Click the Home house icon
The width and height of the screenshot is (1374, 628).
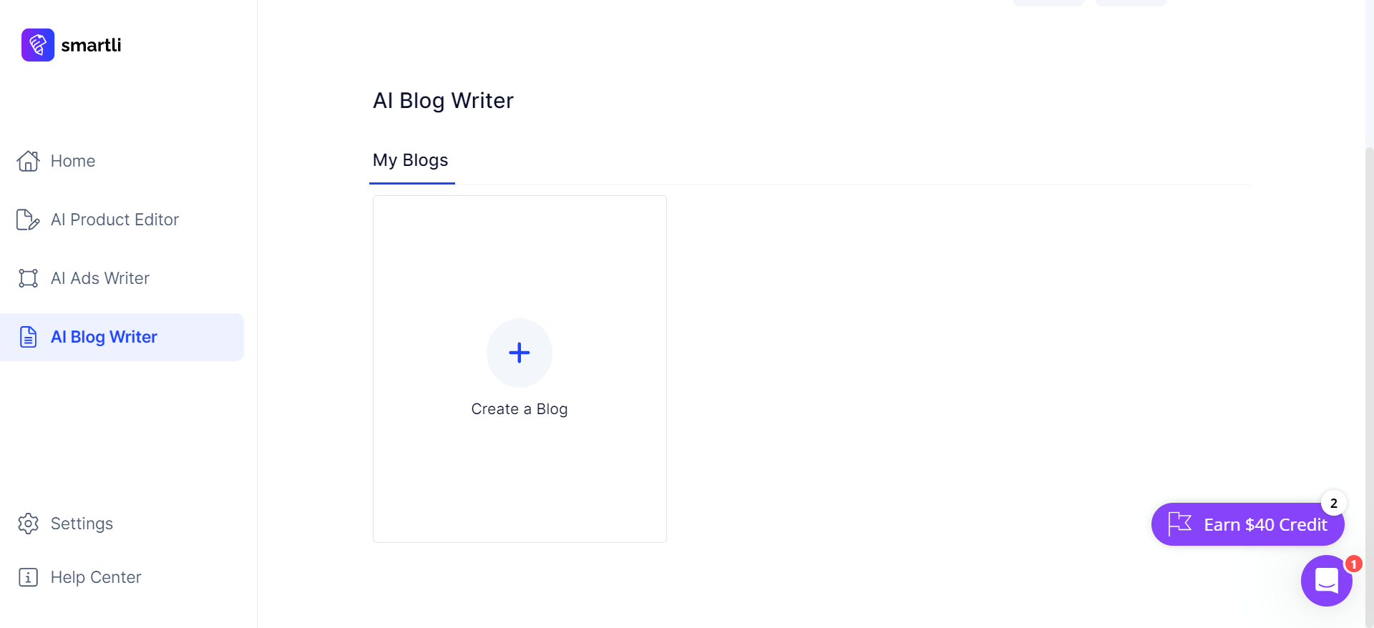(28, 161)
